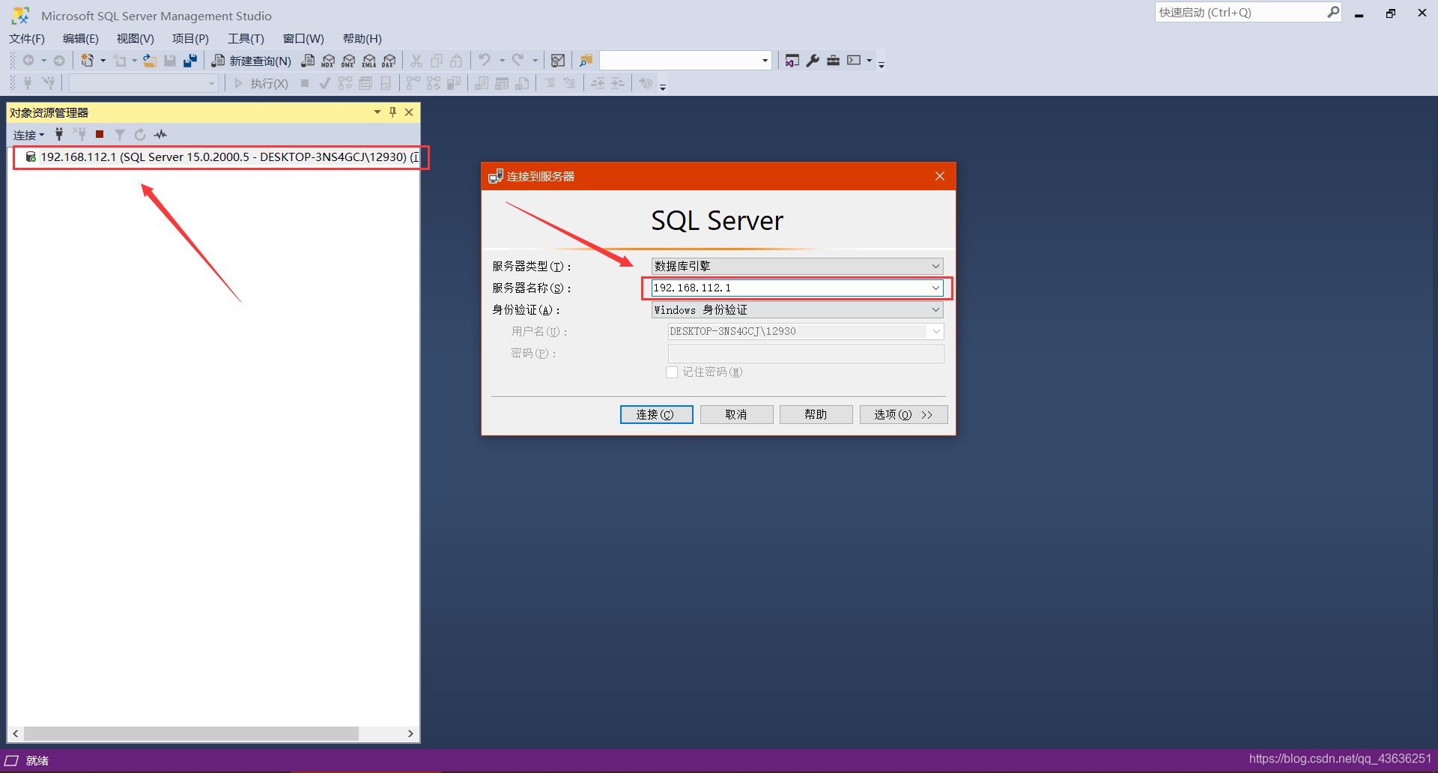The height and width of the screenshot is (773, 1438).
Task: Open a new XMLA query
Action: 368,61
